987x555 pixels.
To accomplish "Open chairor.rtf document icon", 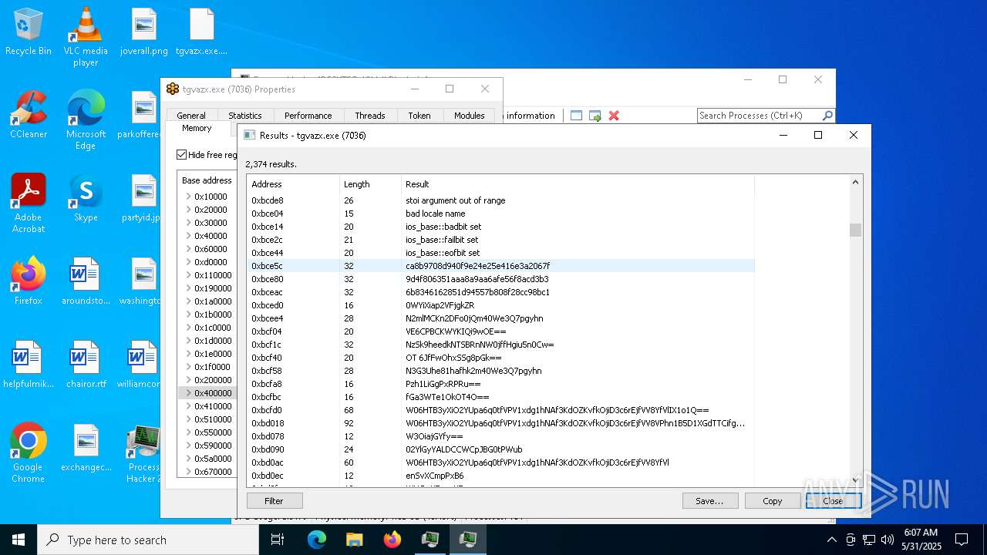I will (x=86, y=365).
